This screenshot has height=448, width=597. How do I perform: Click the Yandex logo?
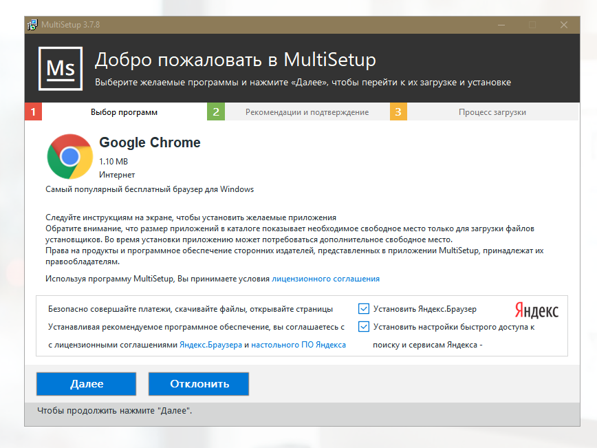[536, 309]
